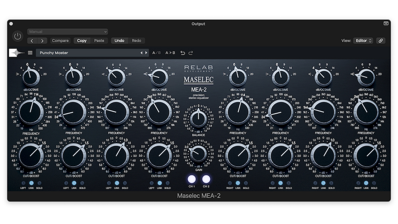Enable SOLO on the left-channel 1k4 band
Viewport: 398px width, 224px height.
[125, 183]
